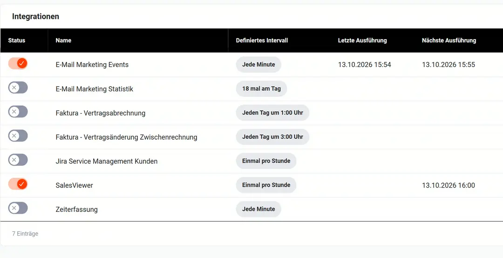
Task: Open Faktura - Vertragsabrechnung row name
Action: (x=101, y=113)
